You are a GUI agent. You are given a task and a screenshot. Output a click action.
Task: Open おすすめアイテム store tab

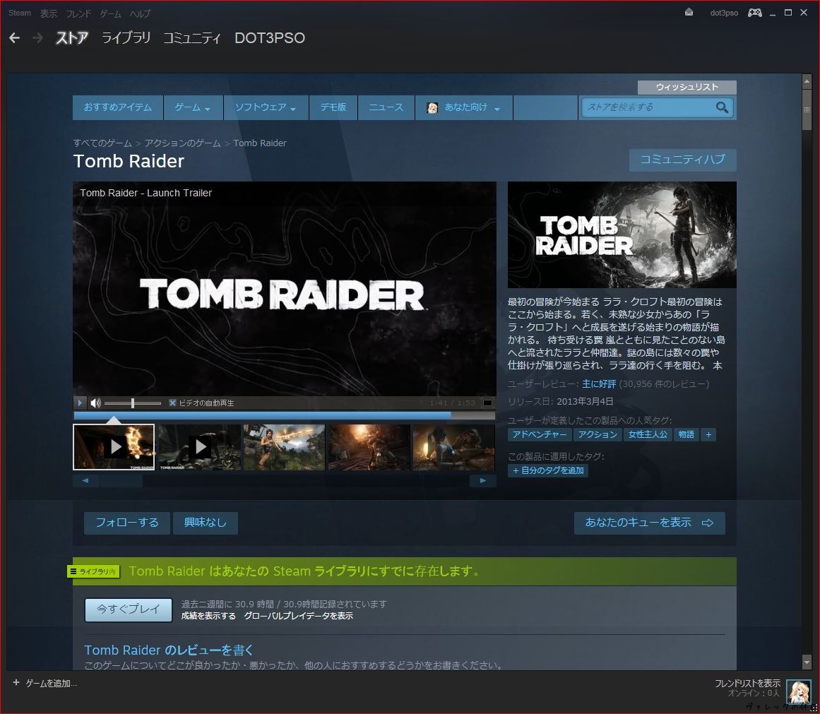(118, 107)
